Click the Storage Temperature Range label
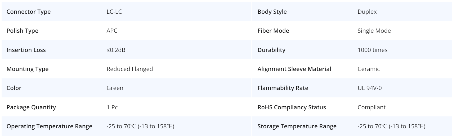The image size is (452, 137). click(297, 126)
